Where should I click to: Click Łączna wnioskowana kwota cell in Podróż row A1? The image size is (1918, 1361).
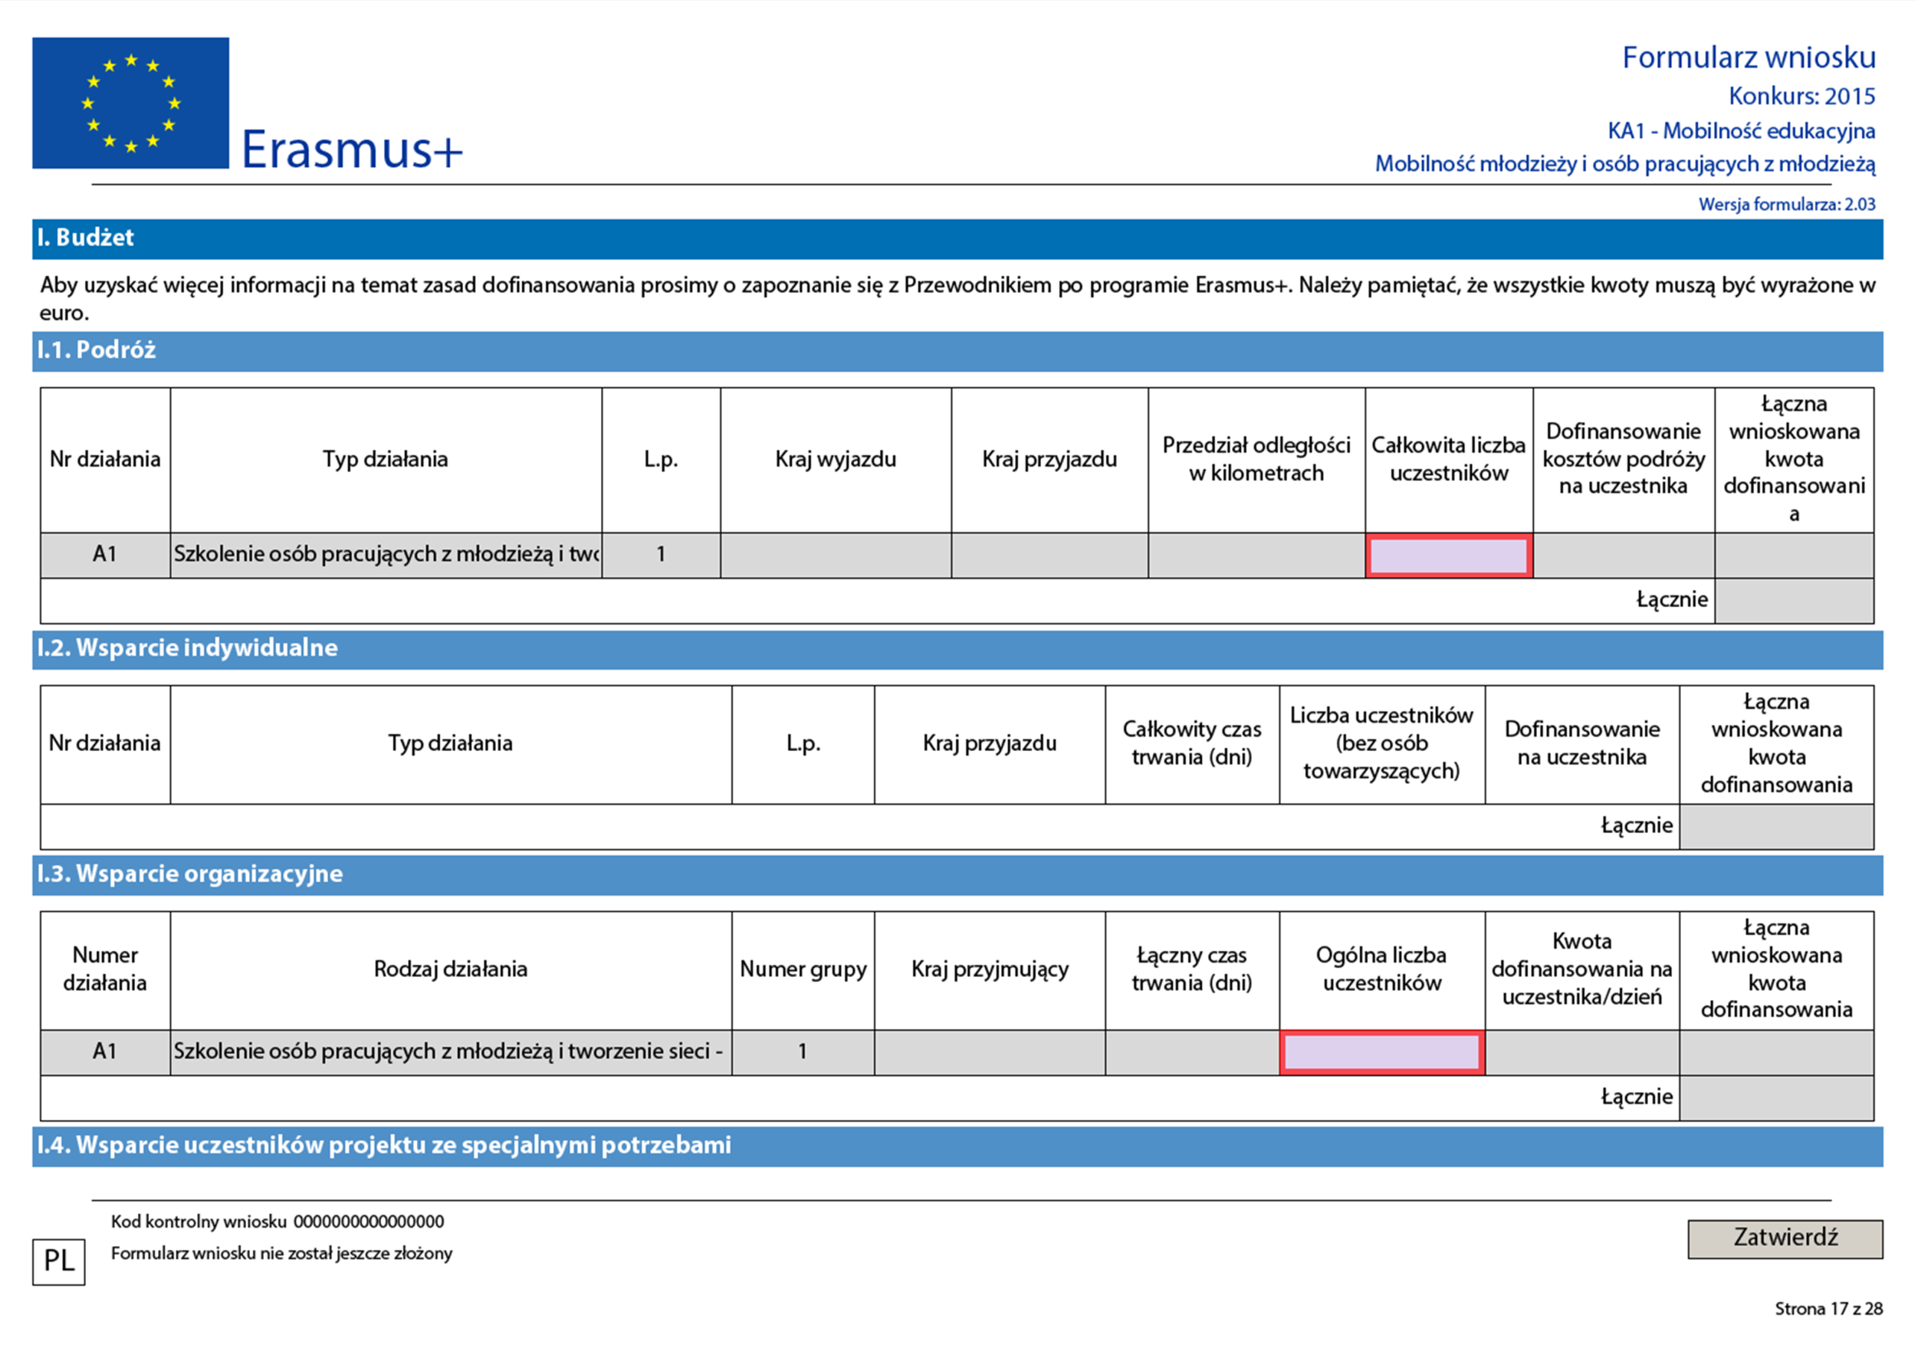pyautogui.click(x=1794, y=556)
